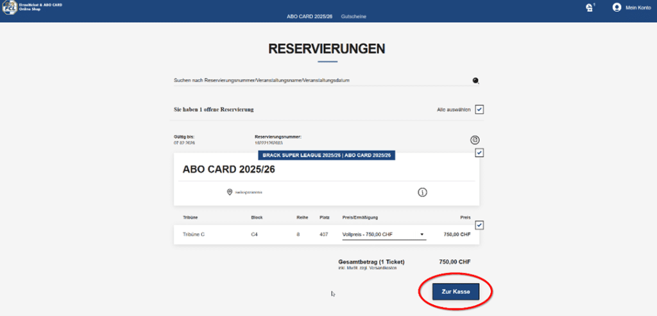This screenshot has height=316, width=657.
Task: Click the search magnifier icon
Action: [x=475, y=81]
